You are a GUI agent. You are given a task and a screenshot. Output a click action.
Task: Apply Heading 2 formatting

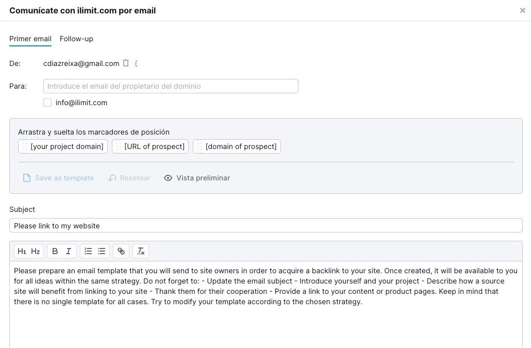[35, 251]
